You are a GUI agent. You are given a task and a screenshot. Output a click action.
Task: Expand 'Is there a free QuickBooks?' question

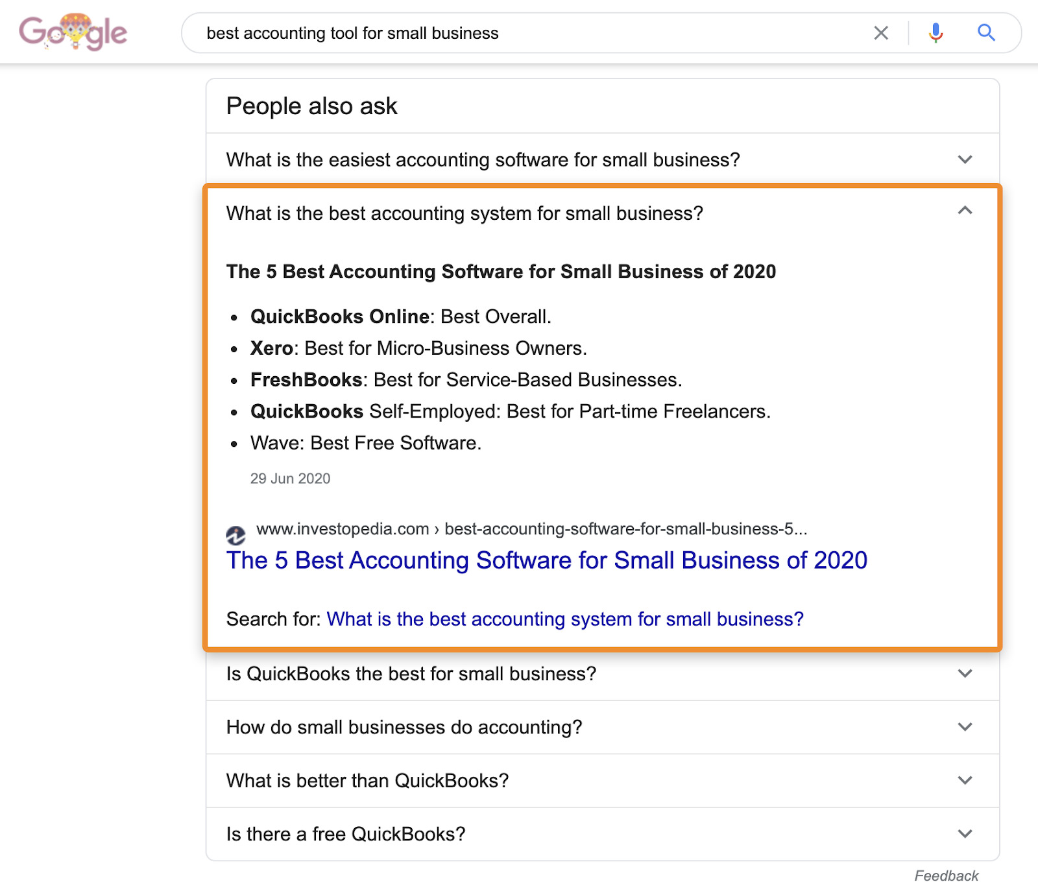pos(346,834)
